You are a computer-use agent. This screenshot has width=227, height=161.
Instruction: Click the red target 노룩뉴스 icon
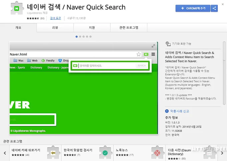[157, 153]
